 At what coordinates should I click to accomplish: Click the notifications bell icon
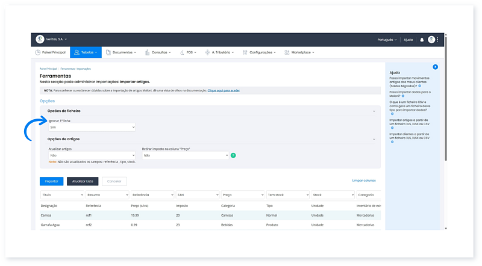point(422,40)
